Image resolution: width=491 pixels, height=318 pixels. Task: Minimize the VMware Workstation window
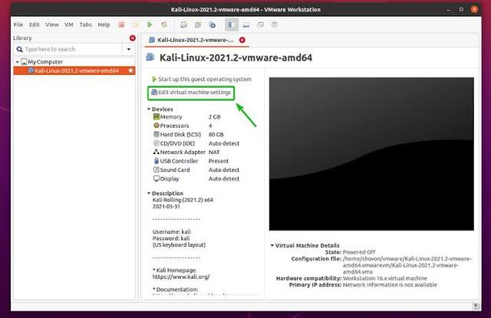click(448, 9)
